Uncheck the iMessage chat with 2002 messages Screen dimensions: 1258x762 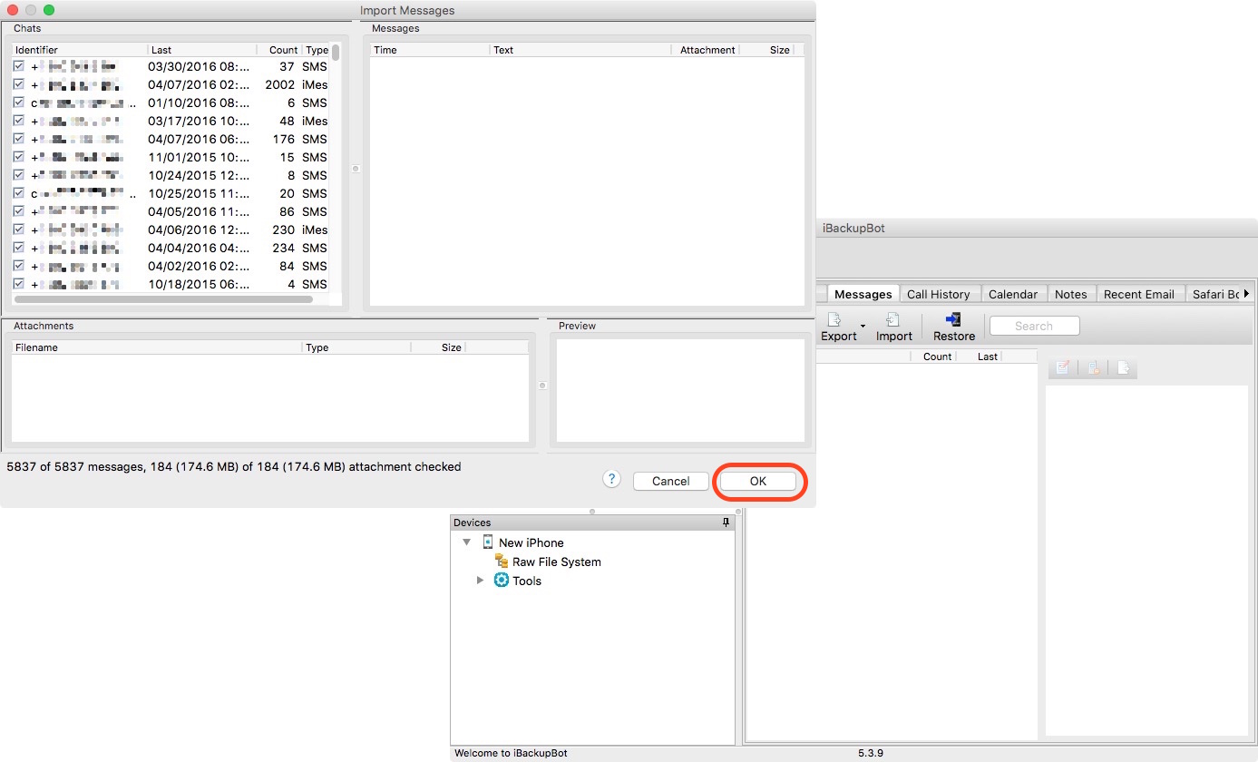19,84
